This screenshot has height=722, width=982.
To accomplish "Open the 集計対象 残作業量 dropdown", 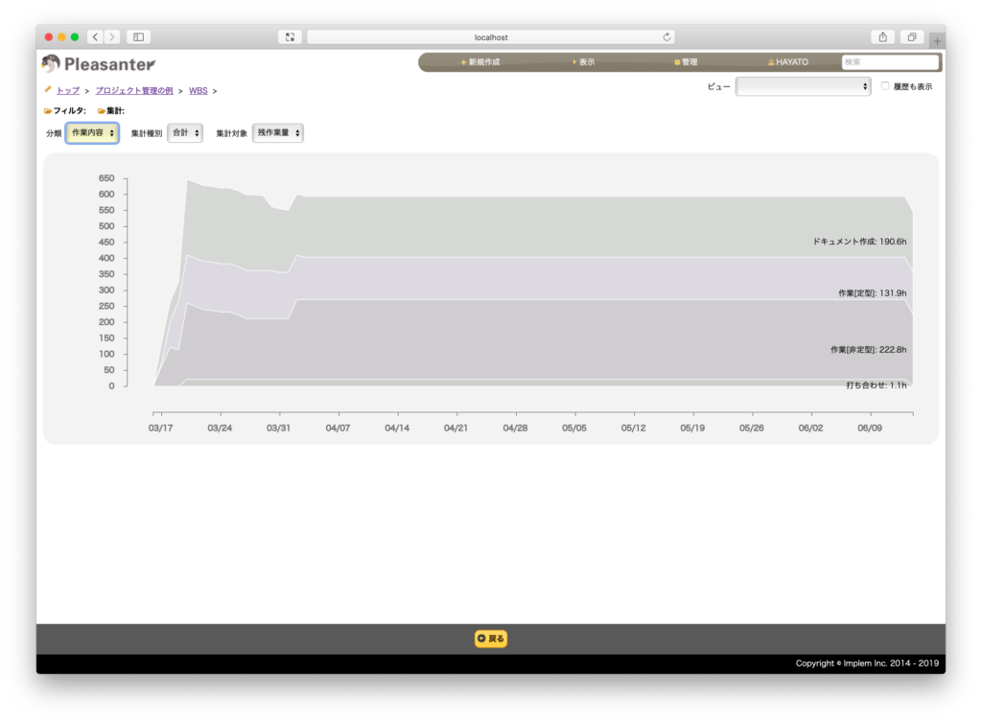I will 278,132.
